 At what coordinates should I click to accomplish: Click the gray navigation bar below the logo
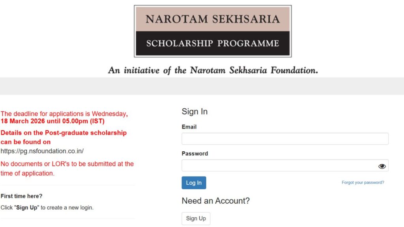point(202,85)
